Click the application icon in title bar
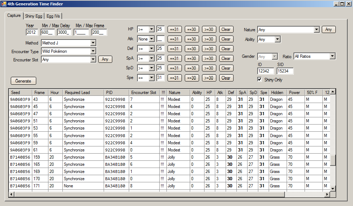Screen dimensions: 353x206 coord(4,4)
